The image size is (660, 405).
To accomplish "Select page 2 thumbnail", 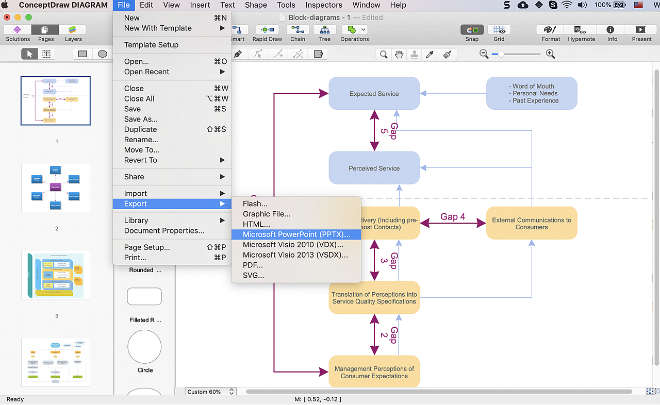I will click(55, 188).
